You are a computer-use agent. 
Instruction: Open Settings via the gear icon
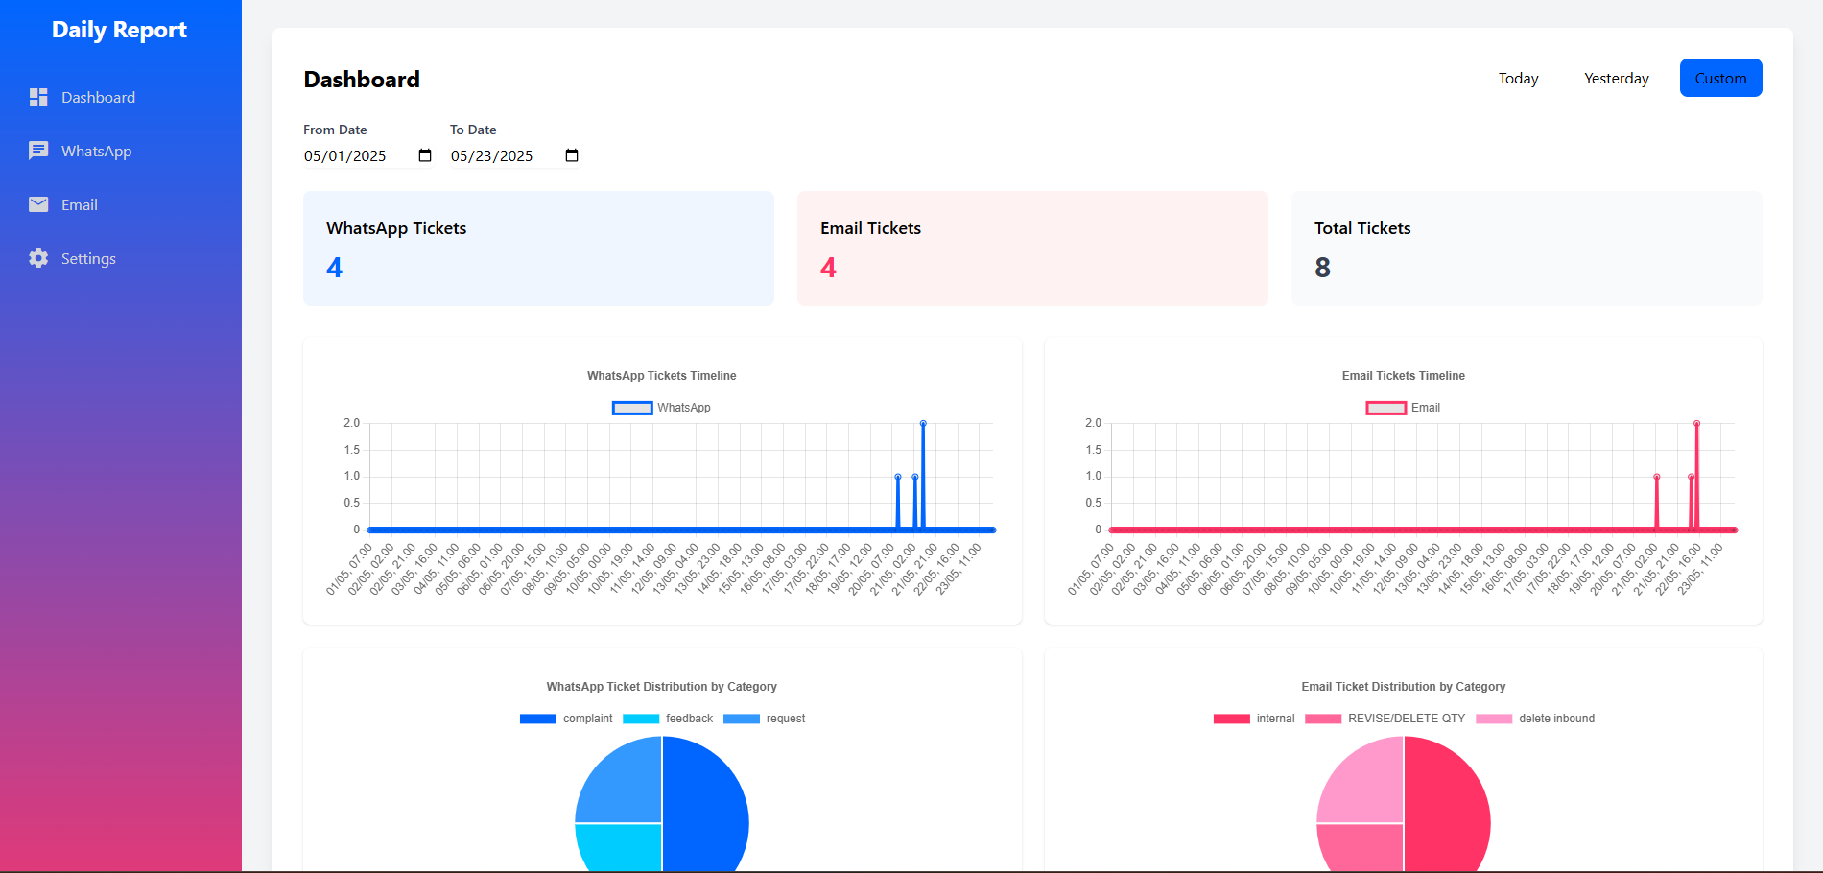(x=38, y=258)
